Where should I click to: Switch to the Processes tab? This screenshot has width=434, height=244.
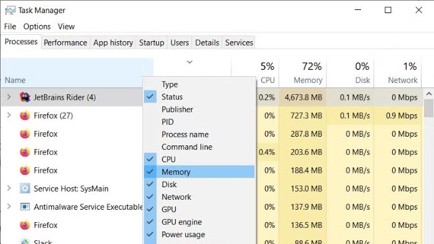click(x=21, y=42)
